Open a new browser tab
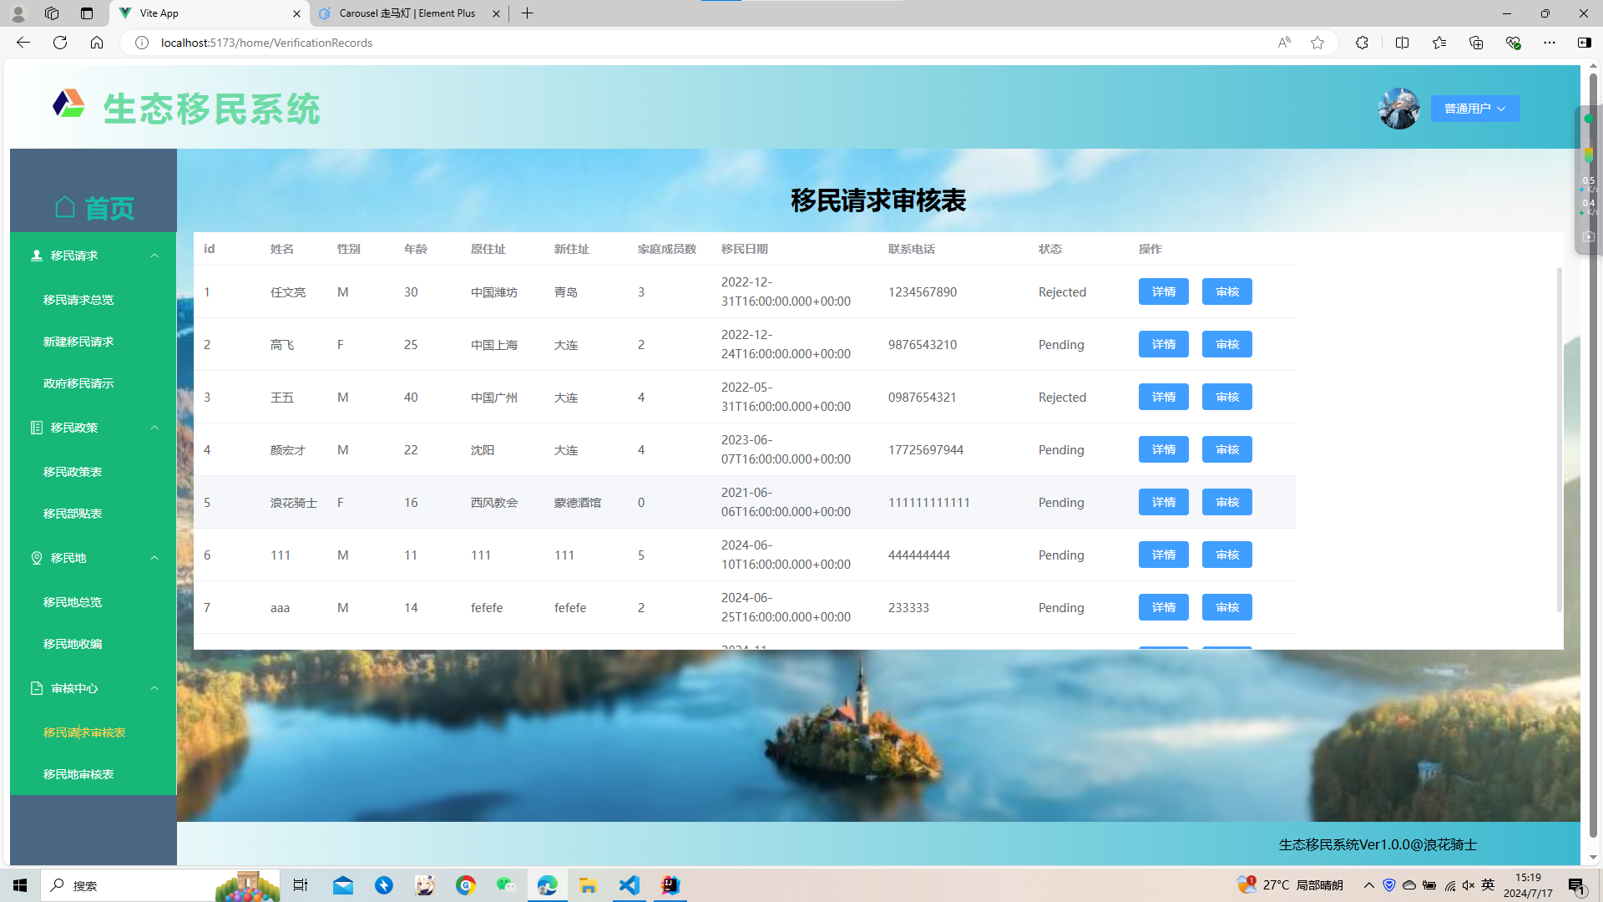Viewport: 1603px width, 902px height. pyautogui.click(x=527, y=13)
